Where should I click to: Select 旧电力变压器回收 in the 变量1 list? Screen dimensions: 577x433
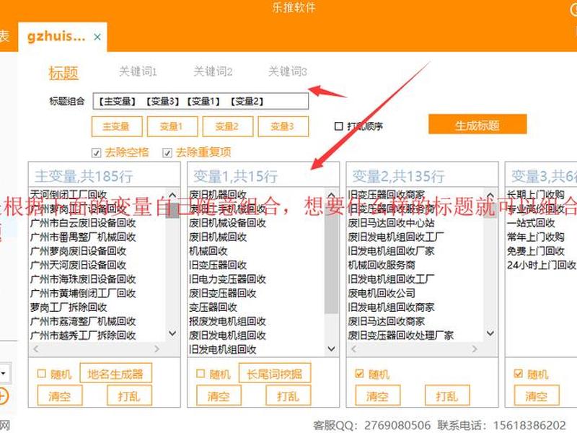227,279
